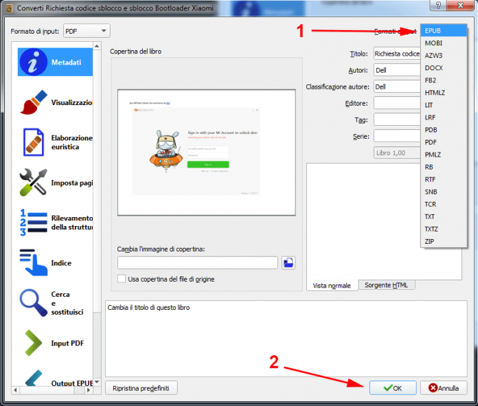
Task: Click sidebar horizontal scroll left arrow
Action: pyautogui.click(x=15, y=390)
